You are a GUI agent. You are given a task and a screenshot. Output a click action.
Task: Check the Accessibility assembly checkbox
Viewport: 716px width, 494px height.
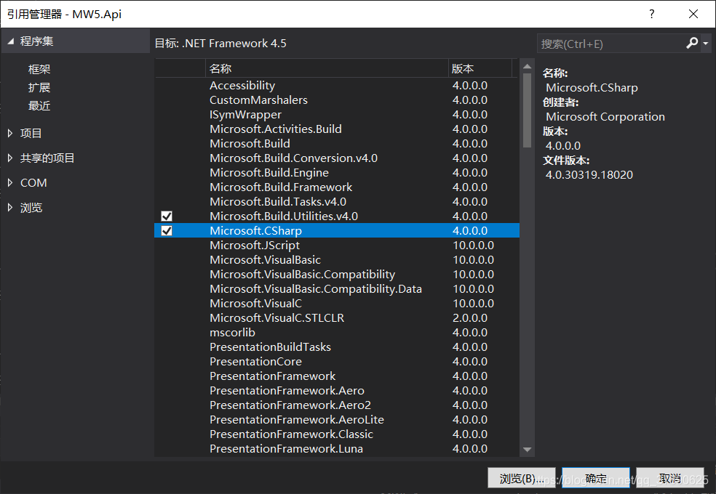pos(167,85)
